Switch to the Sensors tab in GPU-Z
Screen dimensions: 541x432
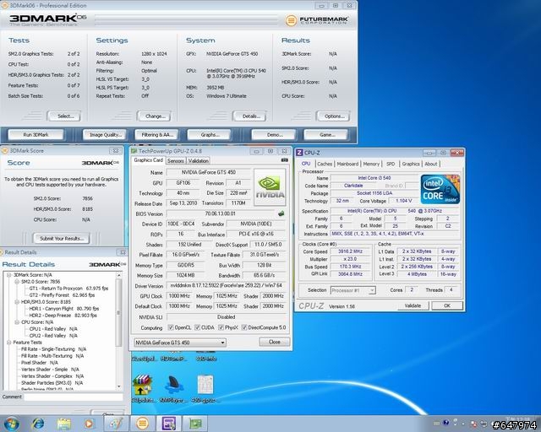[175, 161]
